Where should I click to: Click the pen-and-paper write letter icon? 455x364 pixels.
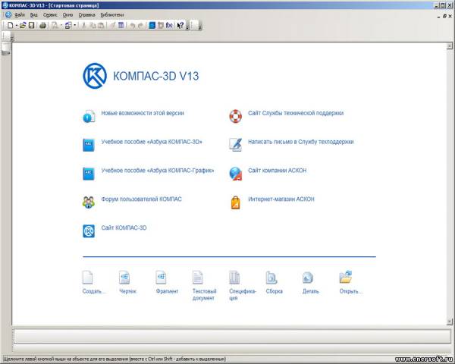[235, 145]
